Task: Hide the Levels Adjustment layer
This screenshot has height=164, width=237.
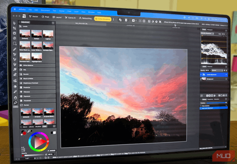Action: coord(226,75)
